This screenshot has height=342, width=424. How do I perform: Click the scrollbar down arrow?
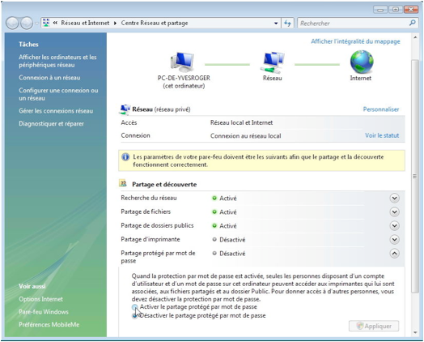pyautogui.click(x=415, y=332)
